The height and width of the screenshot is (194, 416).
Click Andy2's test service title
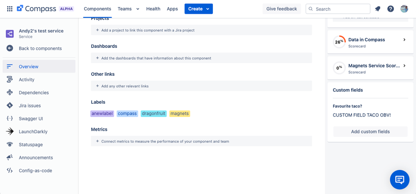[x=41, y=31]
